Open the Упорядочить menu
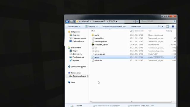 [74, 26]
